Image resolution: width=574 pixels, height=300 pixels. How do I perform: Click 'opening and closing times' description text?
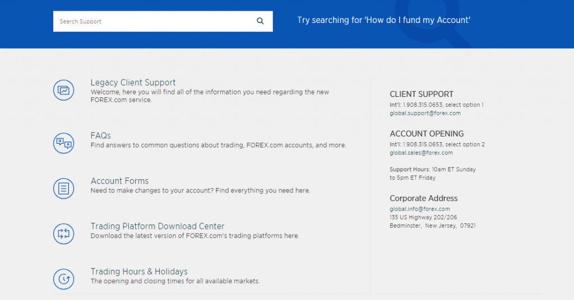(x=175, y=281)
